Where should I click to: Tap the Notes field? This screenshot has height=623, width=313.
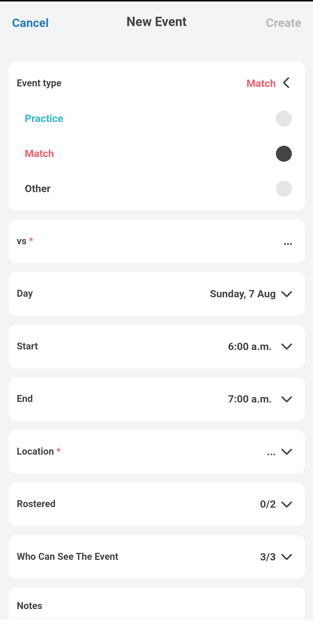click(x=156, y=606)
